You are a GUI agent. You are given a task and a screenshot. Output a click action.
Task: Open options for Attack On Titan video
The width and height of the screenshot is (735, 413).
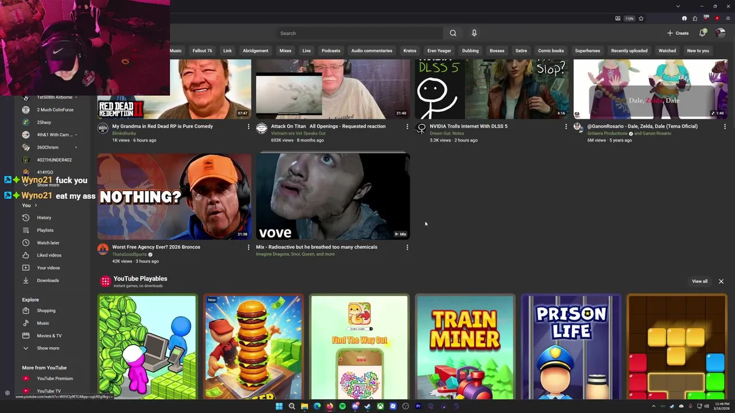(x=407, y=126)
